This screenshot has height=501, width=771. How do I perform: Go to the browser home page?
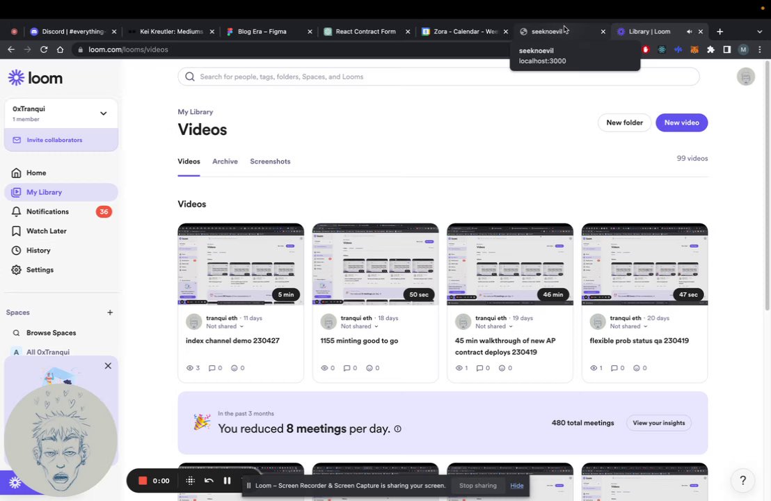tap(60, 49)
